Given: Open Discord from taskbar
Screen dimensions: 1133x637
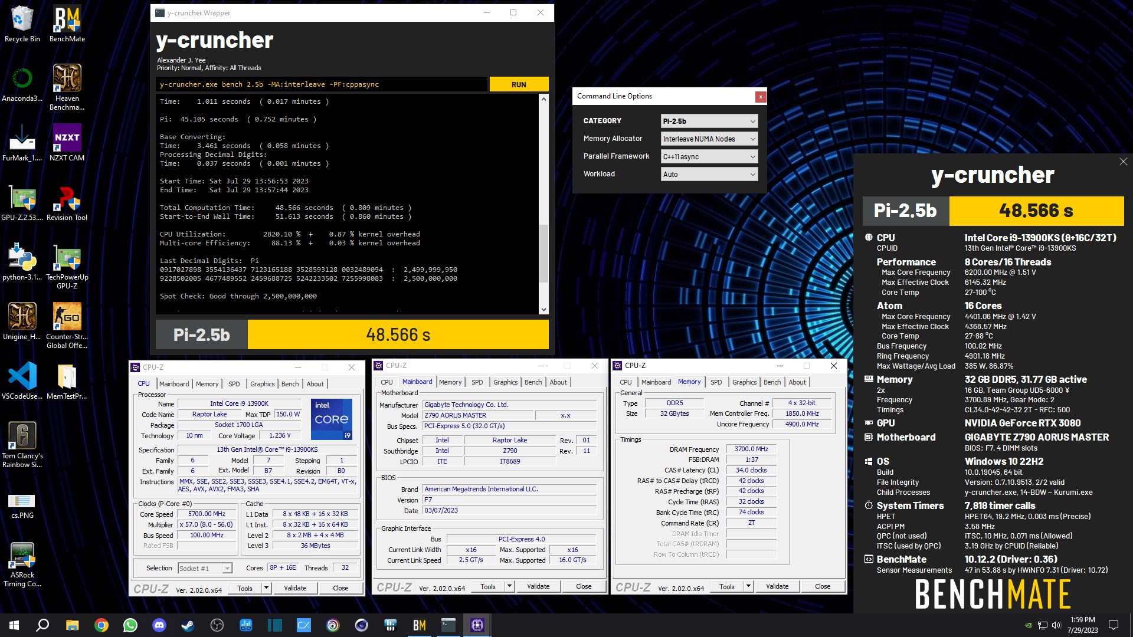Looking at the screenshot, I should (x=159, y=625).
